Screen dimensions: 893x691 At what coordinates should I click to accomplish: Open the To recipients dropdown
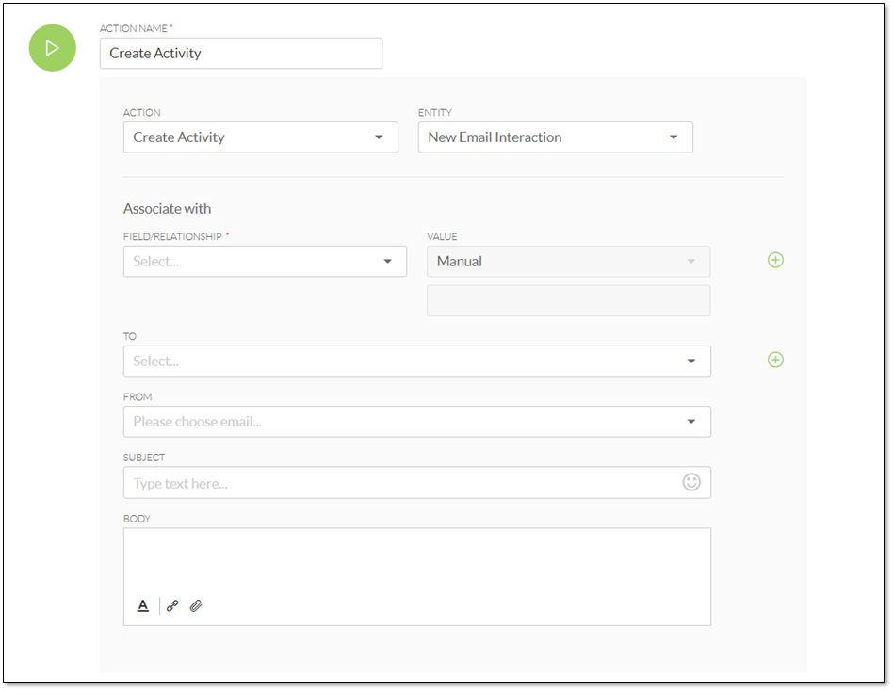[x=417, y=361]
